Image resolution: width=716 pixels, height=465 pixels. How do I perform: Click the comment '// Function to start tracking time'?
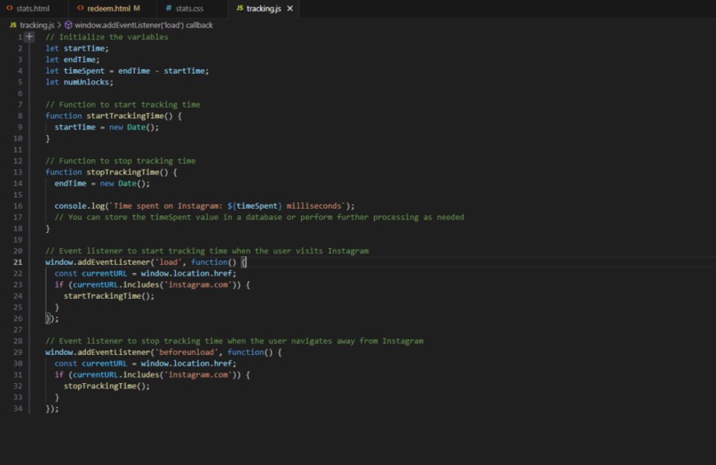123,105
